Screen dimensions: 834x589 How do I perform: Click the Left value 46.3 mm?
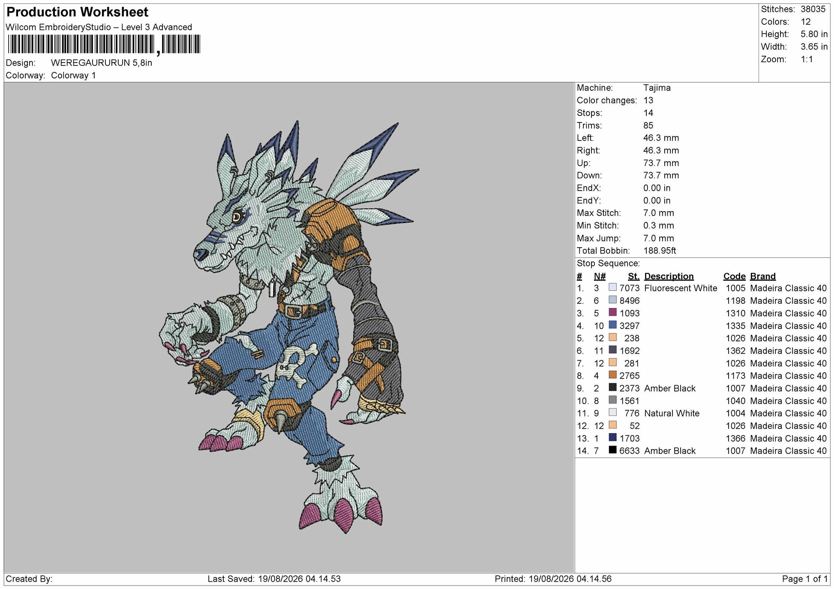[661, 138]
